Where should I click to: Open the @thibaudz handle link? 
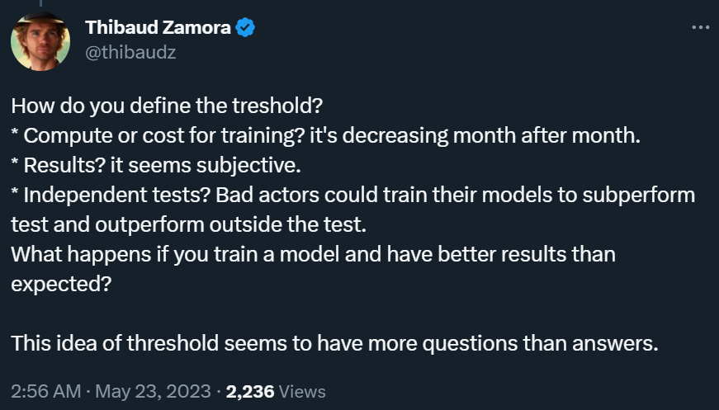tap(130, 53)
